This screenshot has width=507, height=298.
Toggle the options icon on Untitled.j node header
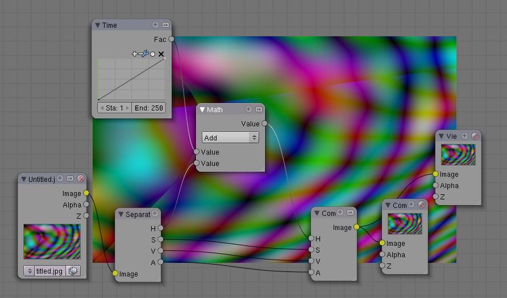70,178
